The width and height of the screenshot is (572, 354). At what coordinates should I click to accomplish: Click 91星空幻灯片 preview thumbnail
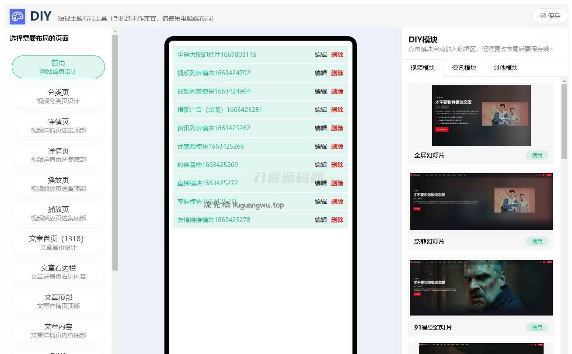(x=481, y=288)
